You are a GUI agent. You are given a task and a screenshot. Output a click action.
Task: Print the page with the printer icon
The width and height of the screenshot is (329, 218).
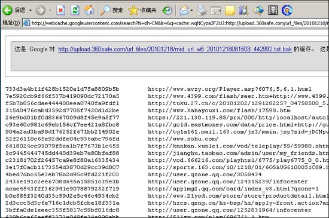(x=202, y=10)
